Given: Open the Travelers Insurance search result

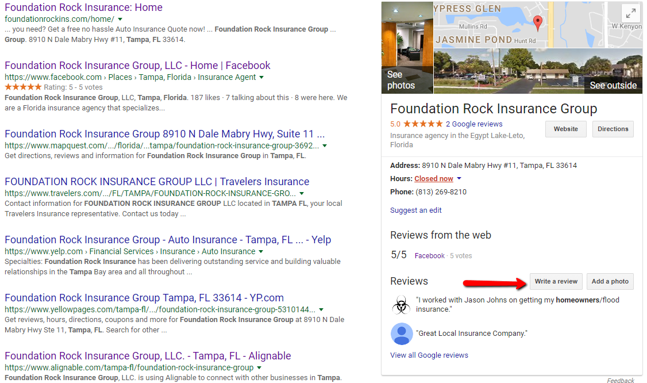Looking at the screenshot, I should 157,182.
